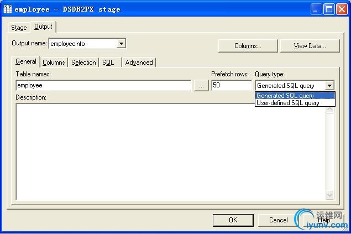Click the ellipsis browse button beside Table names
The height and width of the screenshot is (234, 351).
click(x=201, y=86)
